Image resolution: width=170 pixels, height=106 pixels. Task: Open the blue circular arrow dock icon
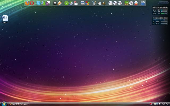(71, 3)
